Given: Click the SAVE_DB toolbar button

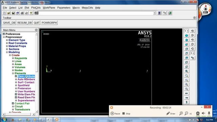Looking at the screenshot, I should [9, 23].
